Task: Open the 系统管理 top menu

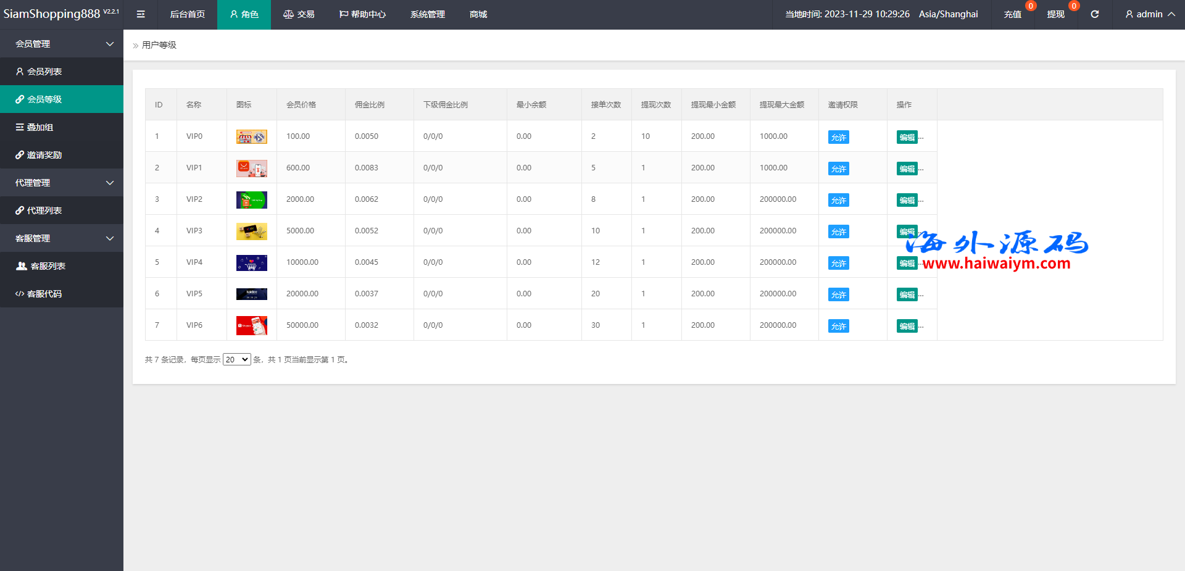Action: point(427,14)
